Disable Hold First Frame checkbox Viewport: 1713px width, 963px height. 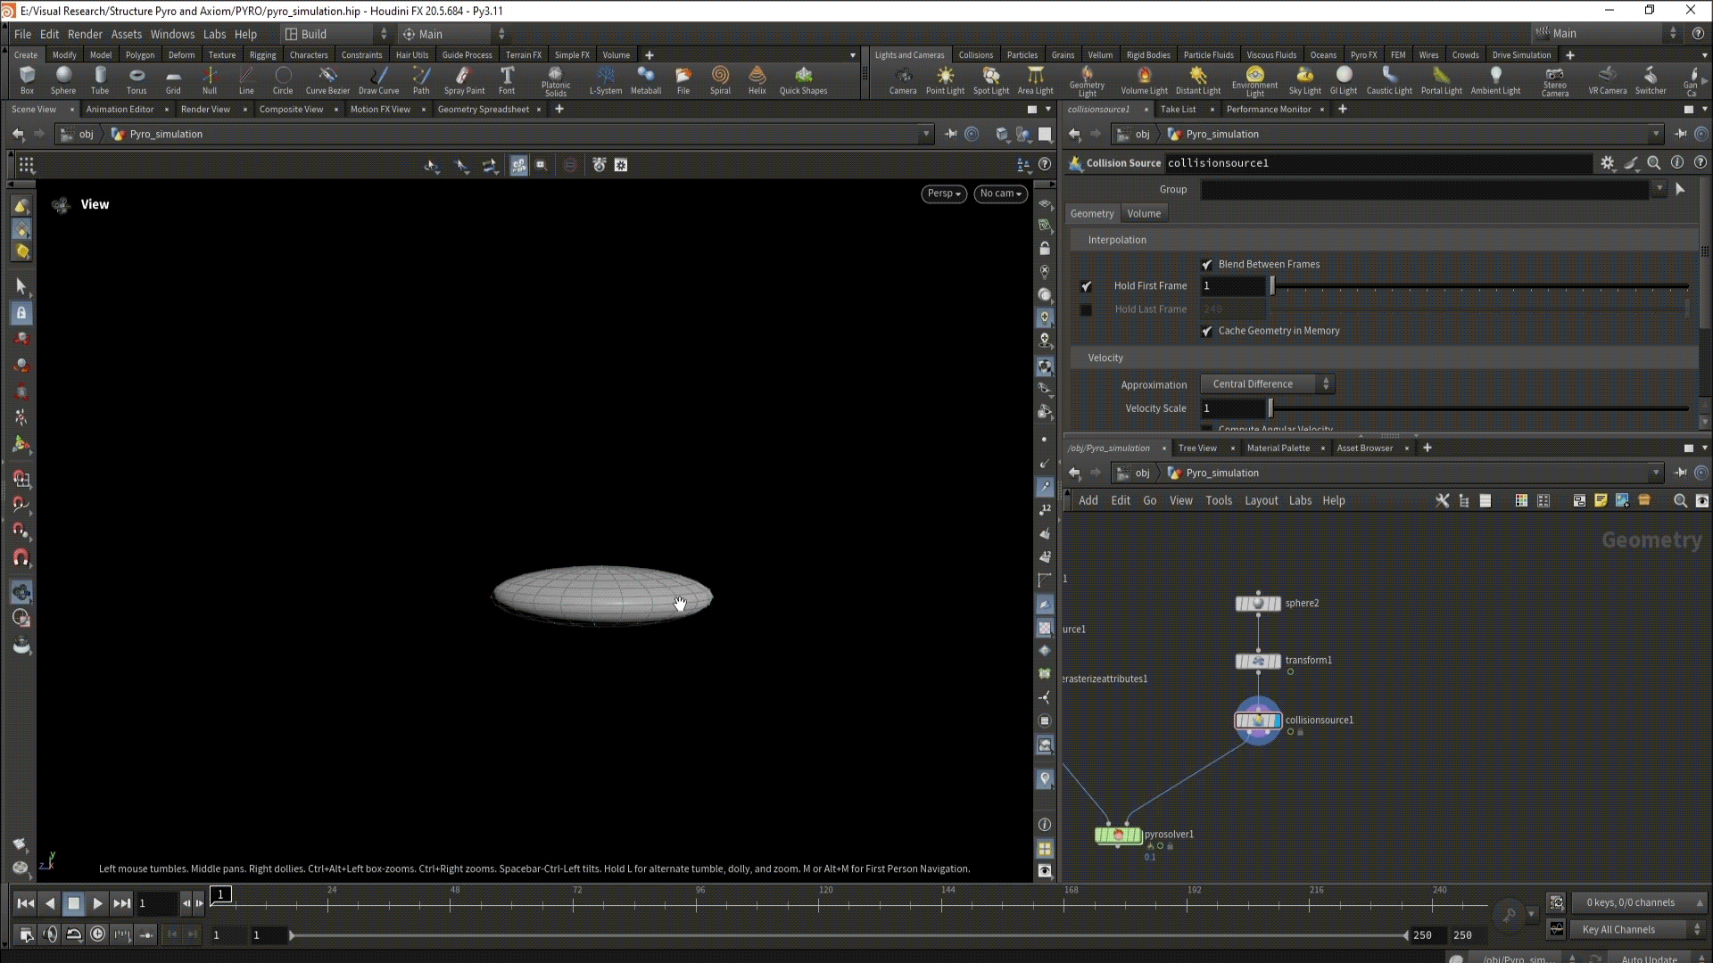[1086, 286]
